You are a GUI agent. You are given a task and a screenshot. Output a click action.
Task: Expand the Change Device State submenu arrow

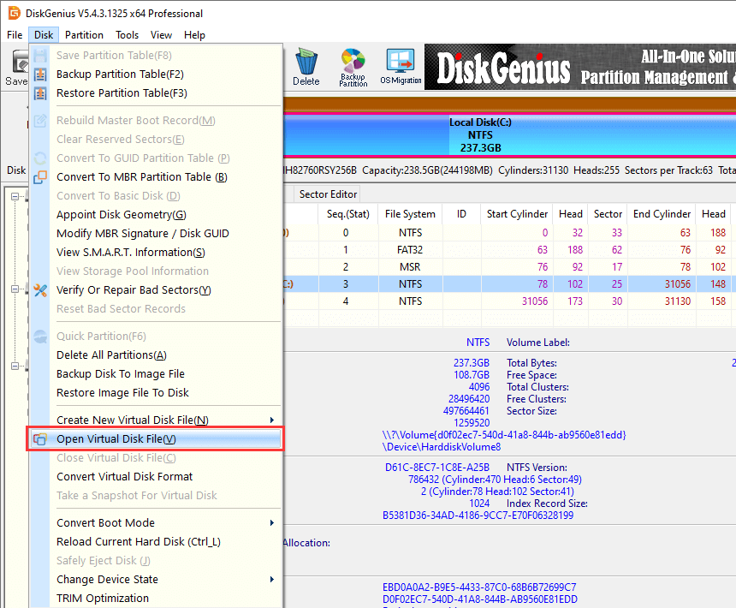272,580
